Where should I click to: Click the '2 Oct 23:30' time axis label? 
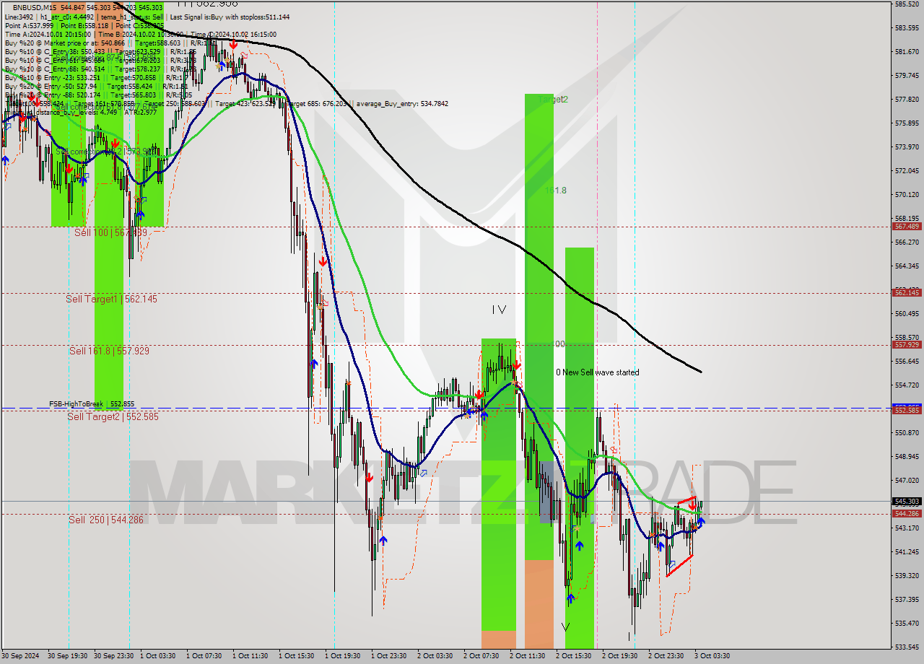[x=666, y=656]
